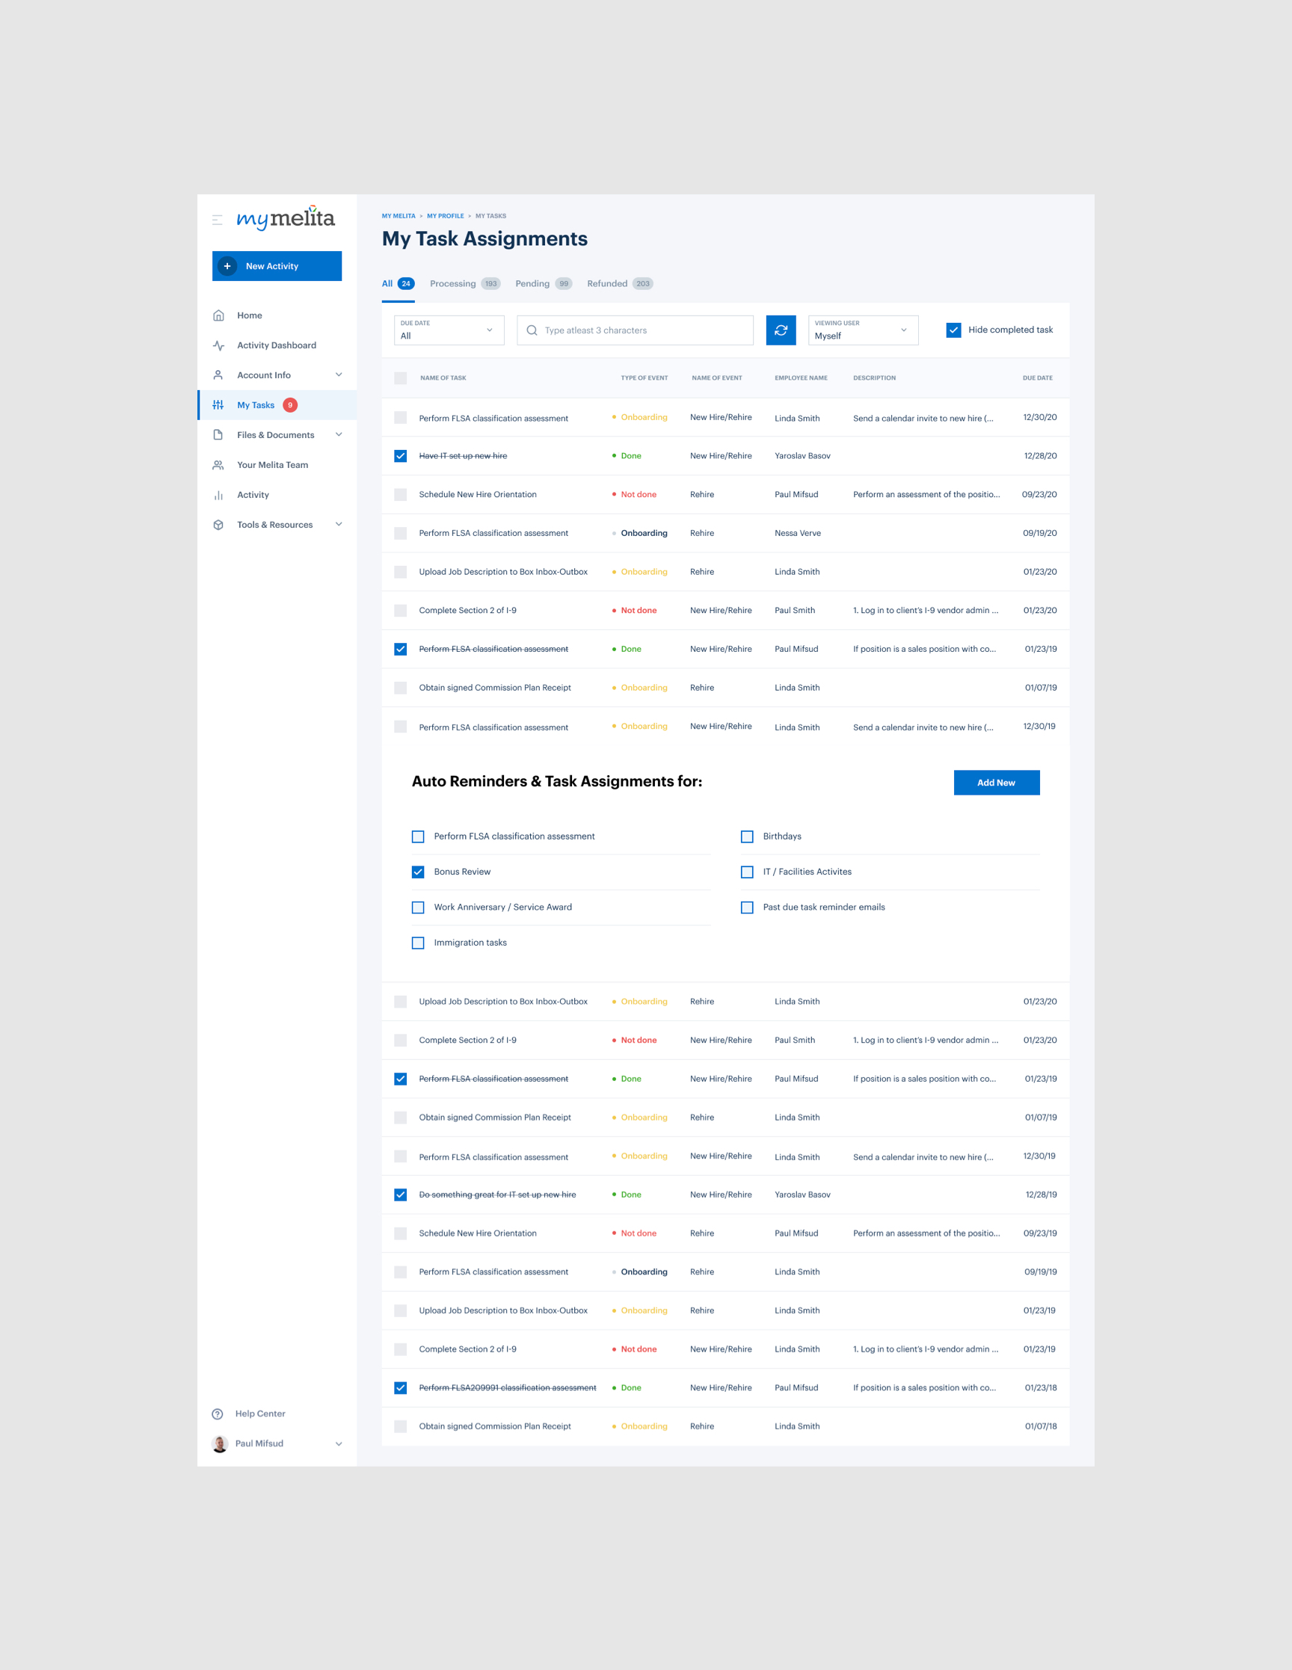Enable IT / Facilities Activites reminder
1292x1670 pixels.
click(x=748, y=872)
